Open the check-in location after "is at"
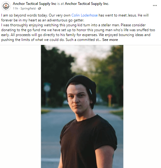This screenshot has height=168, width=161. (x=87, y=4)
